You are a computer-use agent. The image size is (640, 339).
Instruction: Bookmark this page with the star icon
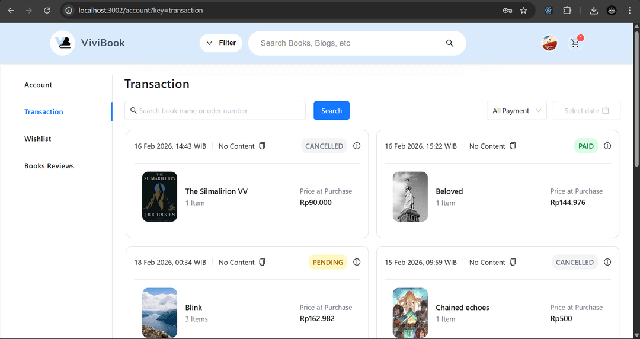(523, 11)
